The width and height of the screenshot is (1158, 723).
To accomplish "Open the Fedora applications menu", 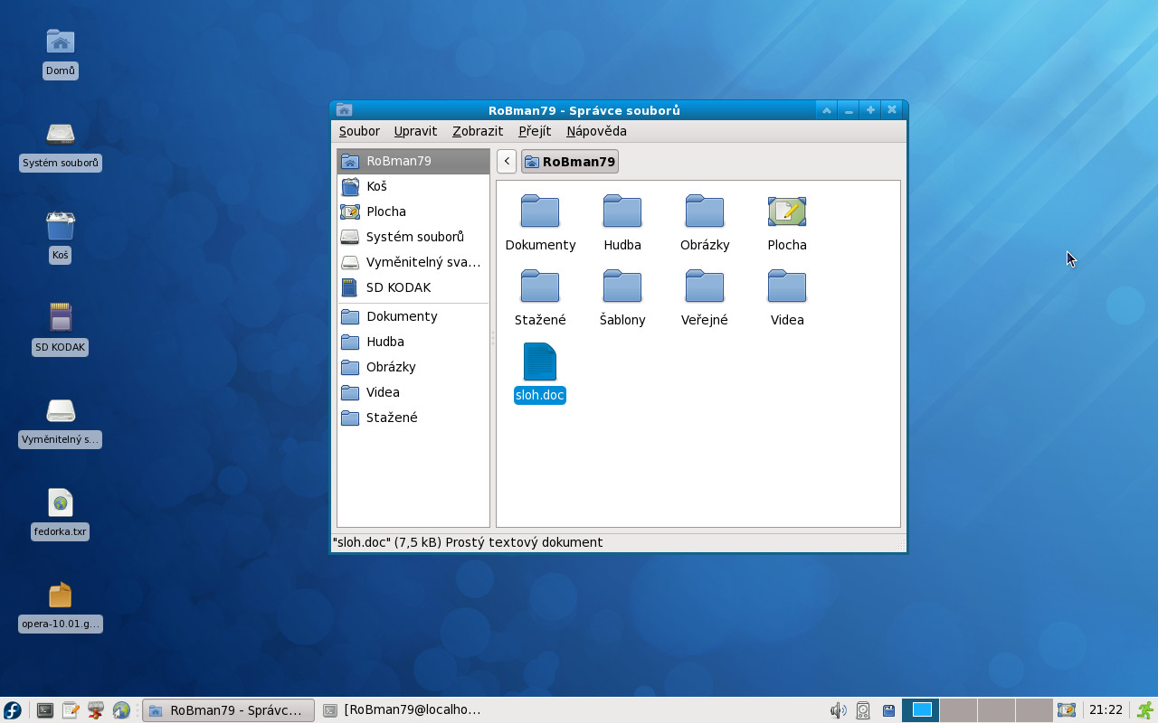I will pyautogui.click(x=13, y=710).
